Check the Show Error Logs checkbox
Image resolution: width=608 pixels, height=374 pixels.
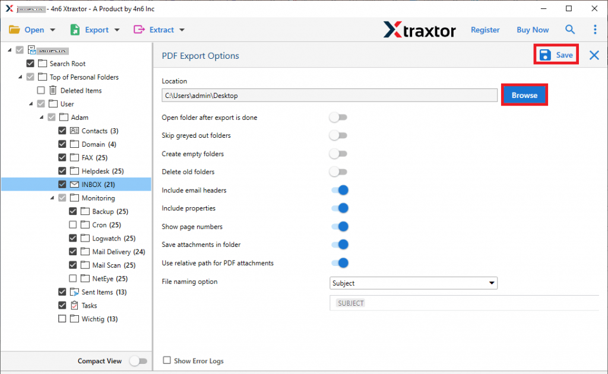[167, 360]
